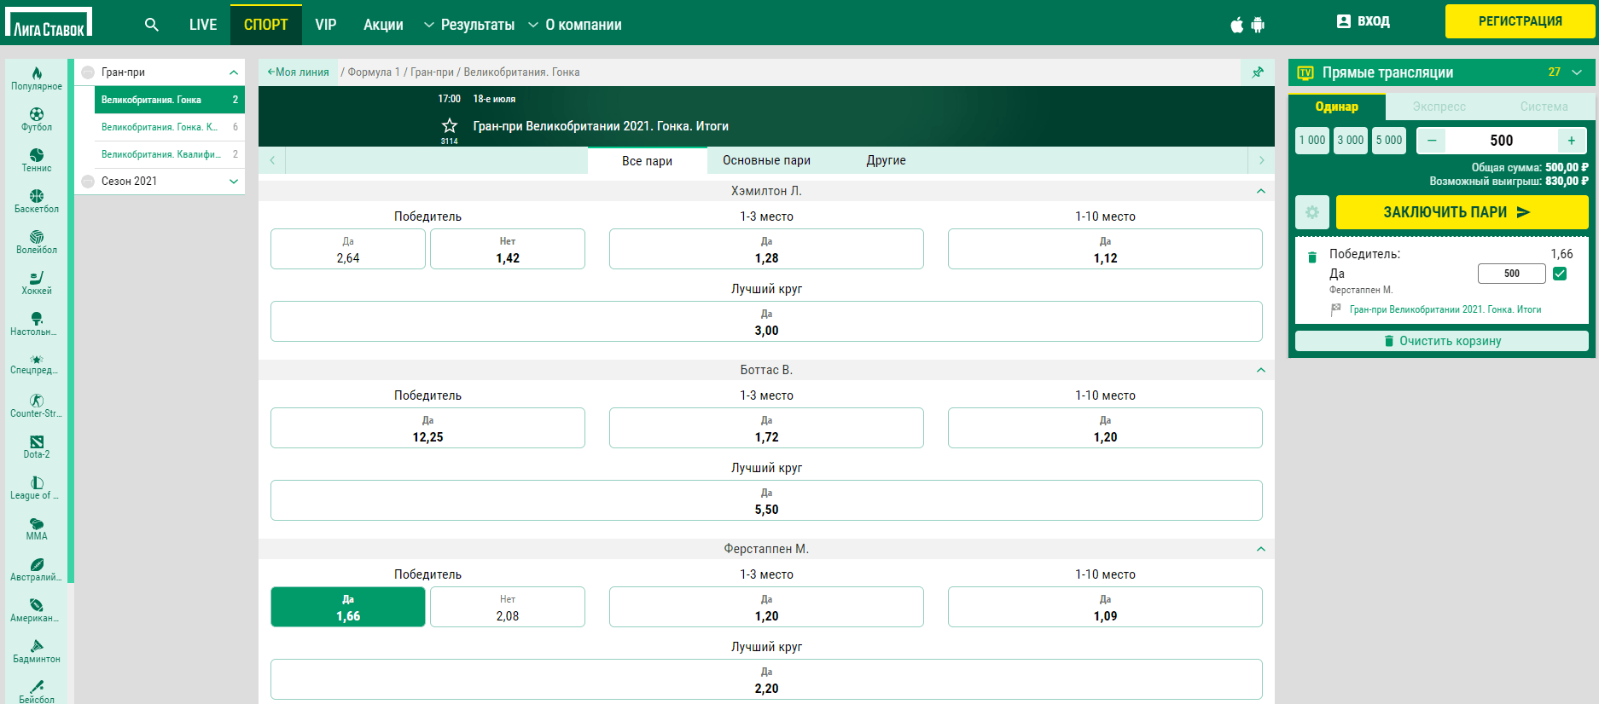Expand the Сезон 2021 tree section
Image resolution: width=1599 pixels, height=704 pixels.
point(234,182)
